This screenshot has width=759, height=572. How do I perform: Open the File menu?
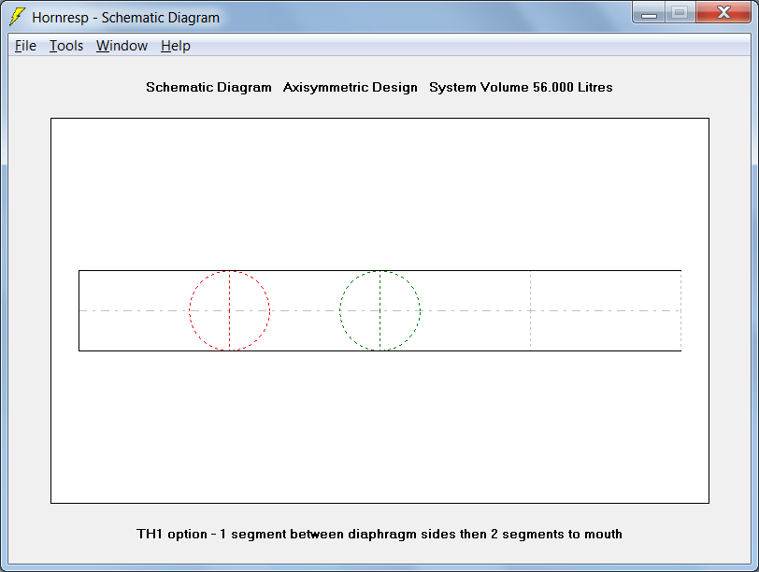click(25, 46)
